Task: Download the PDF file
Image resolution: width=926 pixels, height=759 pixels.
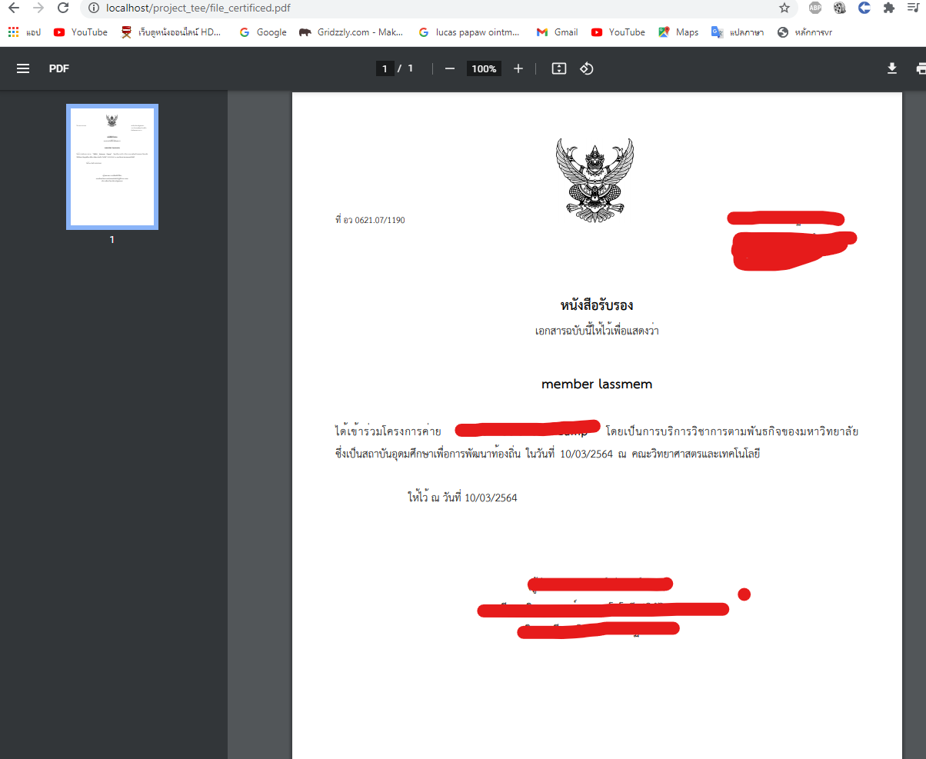Action: [892, 68]
